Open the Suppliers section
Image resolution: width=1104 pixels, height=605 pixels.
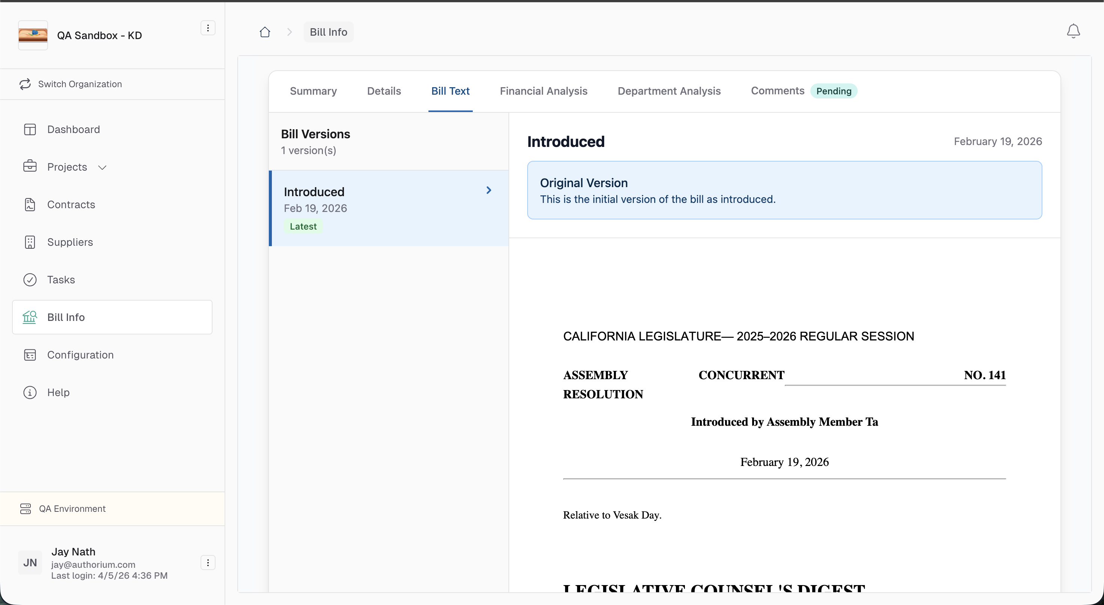(x=70, y=242)
